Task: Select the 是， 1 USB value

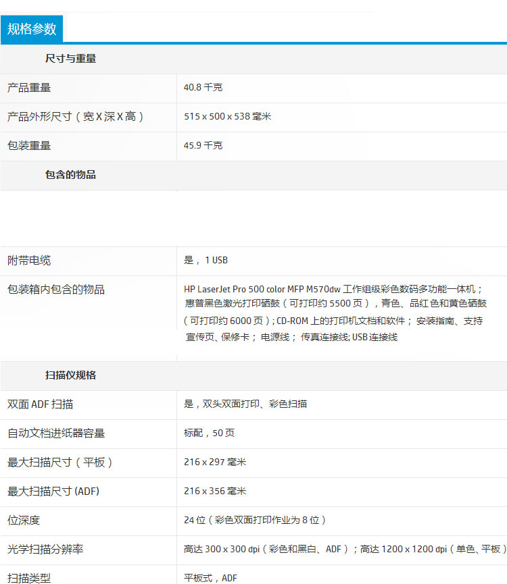Action: pyautogui.click(x=206, y=261)
